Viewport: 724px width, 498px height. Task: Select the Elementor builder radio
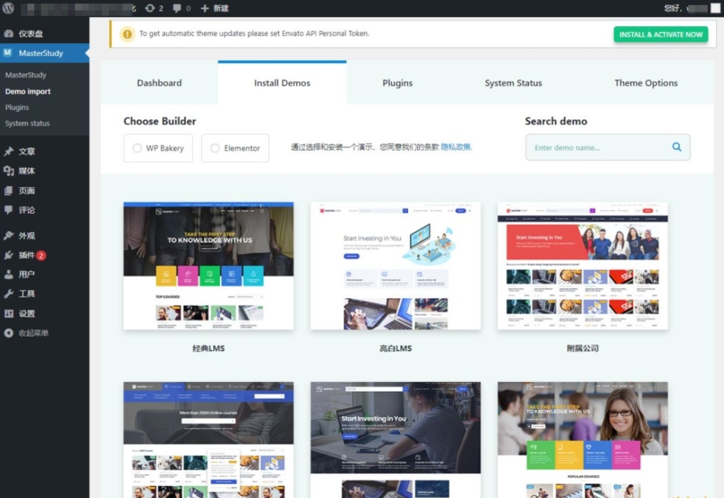tap(215, 148)
